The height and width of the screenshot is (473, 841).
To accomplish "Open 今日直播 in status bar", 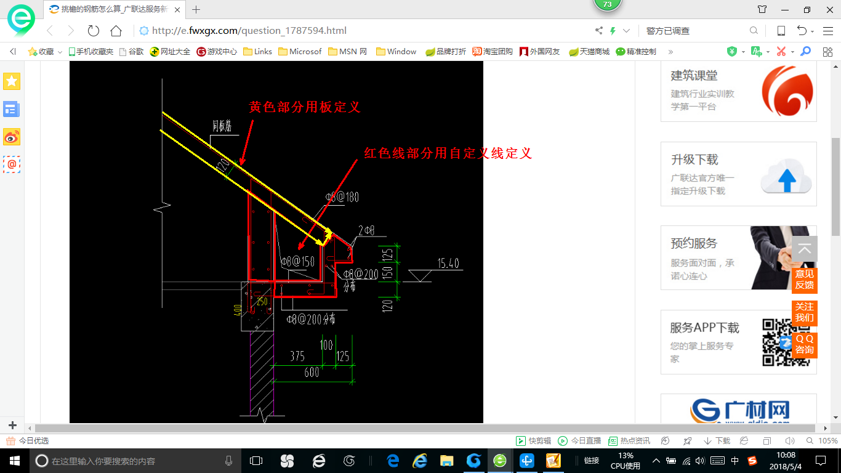I will (x=579, y=441).
